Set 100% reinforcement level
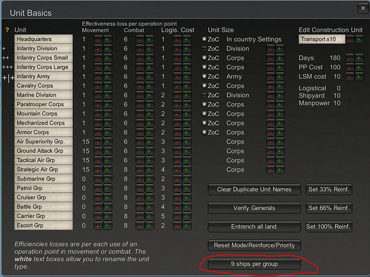 [x=329, y=227]
